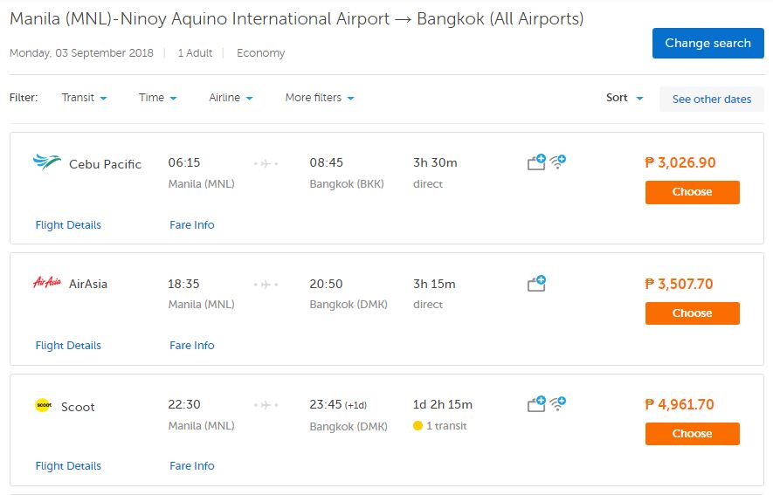Choose the Cebu Pacific ₱3,026.90 flight

pos(692,192)
